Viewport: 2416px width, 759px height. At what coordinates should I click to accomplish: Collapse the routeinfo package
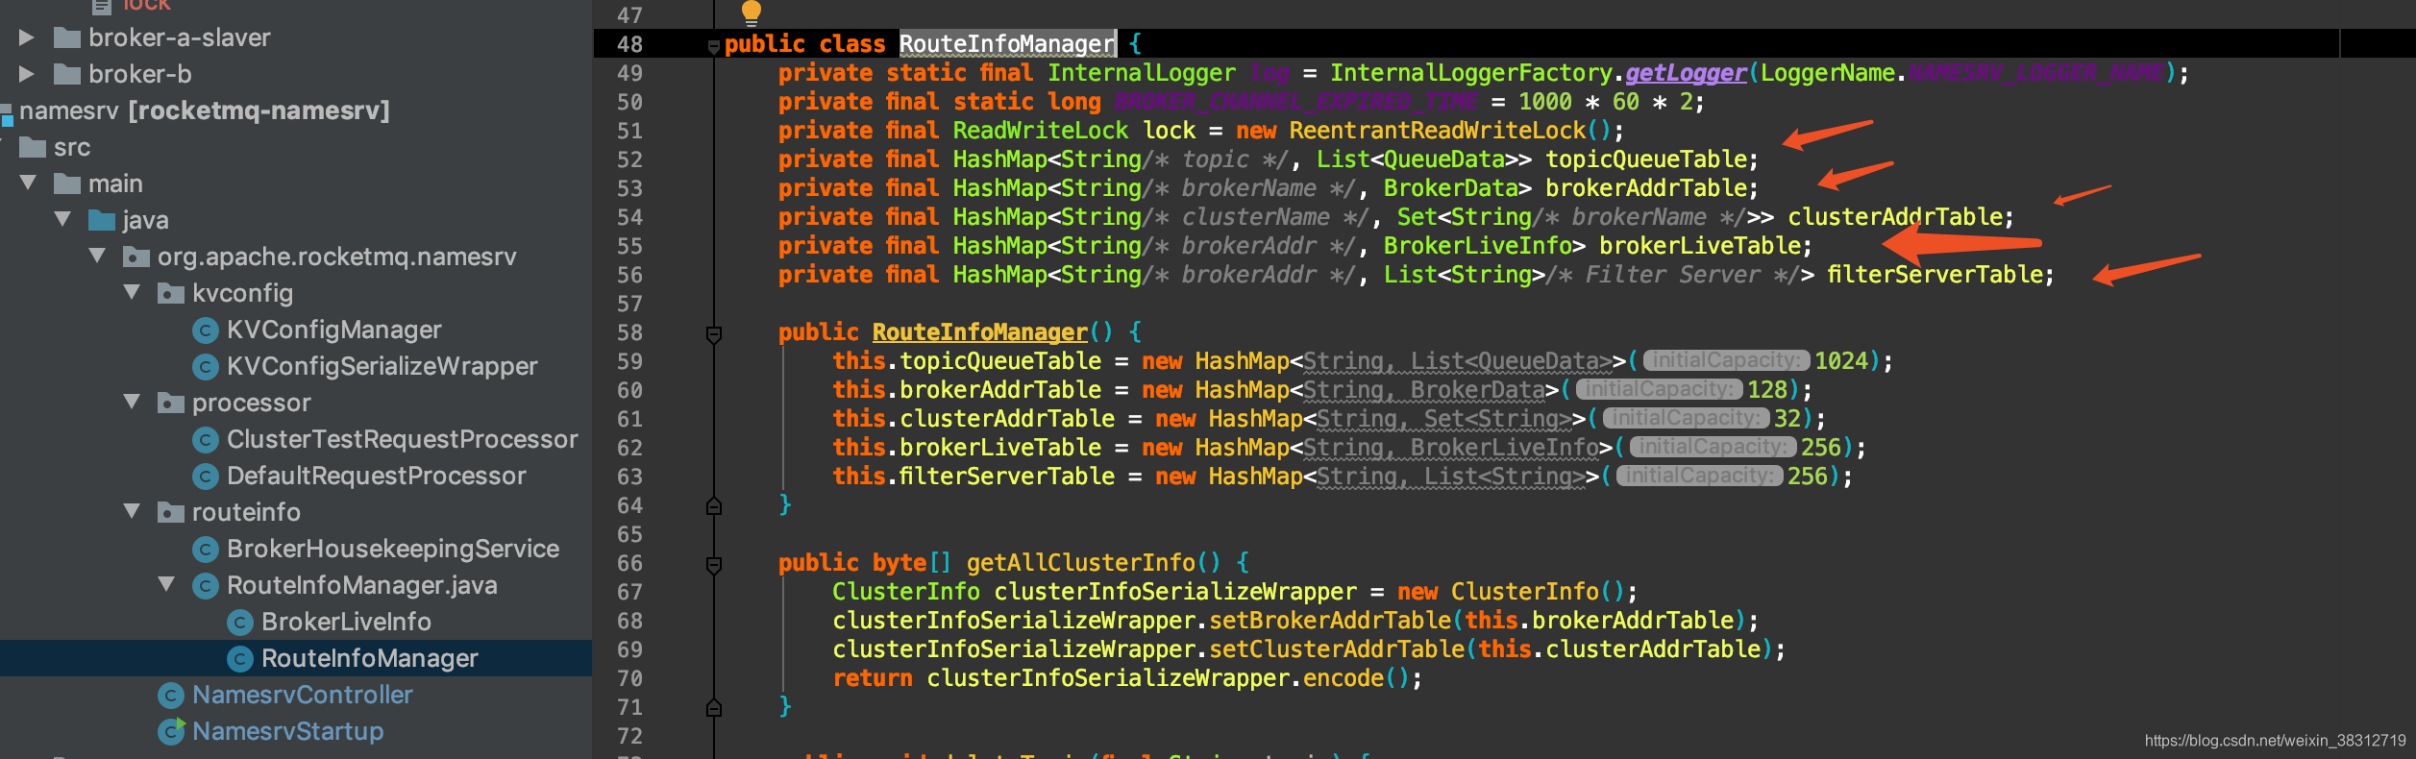click(x=132, y=511)
